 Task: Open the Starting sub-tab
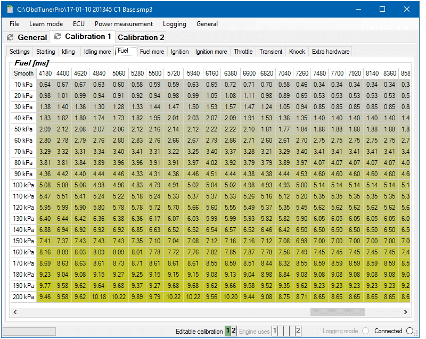click(46, 52)
